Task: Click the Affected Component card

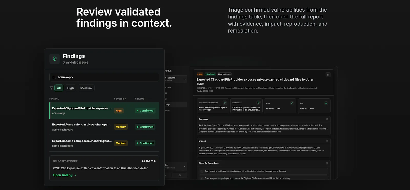Action: tap(212, 106)
